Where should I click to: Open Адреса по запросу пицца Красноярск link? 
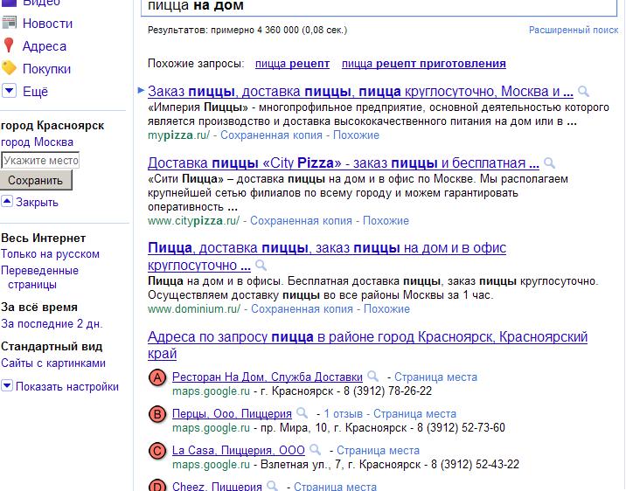(x=368, y=345)
